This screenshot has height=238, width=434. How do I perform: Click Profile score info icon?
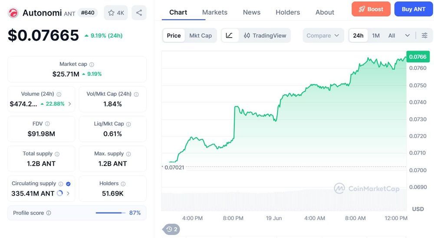(49, 213)
